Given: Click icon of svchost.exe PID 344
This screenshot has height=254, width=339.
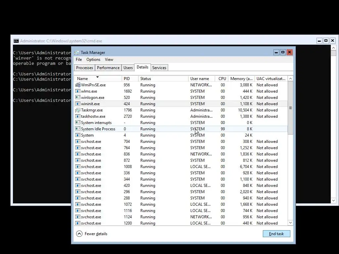Looking at the screenshot, I should pos(77,179).
